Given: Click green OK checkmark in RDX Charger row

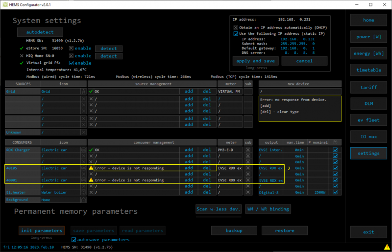Looking at the screenshot, I should point(91,150).
